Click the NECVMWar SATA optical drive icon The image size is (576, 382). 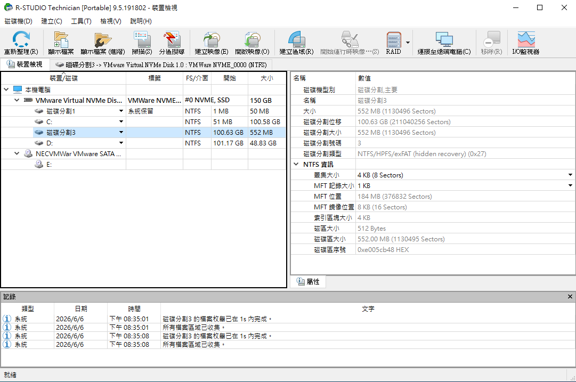tap(28, 153)
